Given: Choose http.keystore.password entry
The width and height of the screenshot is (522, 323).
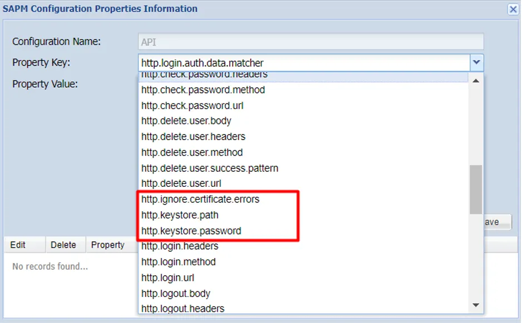Looking at the screenshot, I should click(304, 231).
